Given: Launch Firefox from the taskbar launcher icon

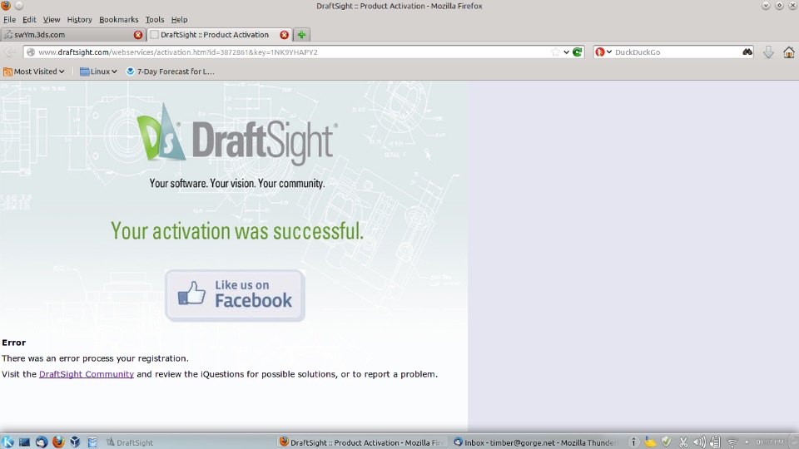Looking at the screenshot, I should pos(58,442).
